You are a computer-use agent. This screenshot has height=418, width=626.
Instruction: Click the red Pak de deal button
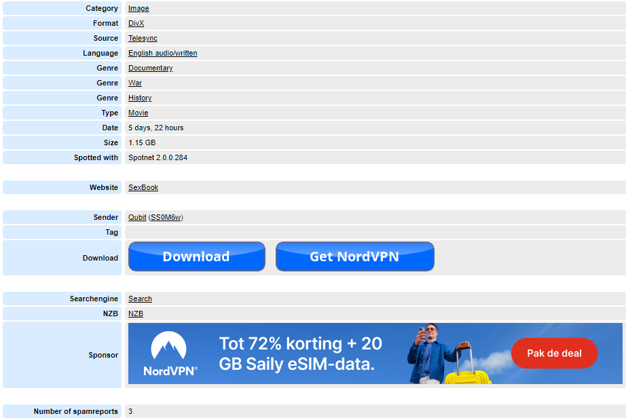(554, 353)
